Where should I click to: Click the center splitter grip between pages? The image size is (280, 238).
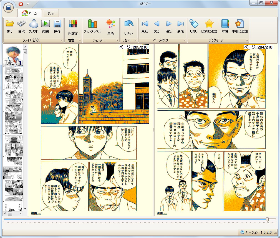[x=153, y=130]
